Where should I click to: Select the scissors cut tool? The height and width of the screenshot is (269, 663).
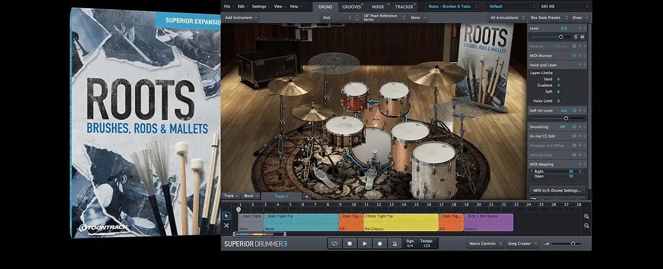click(x=227, y=225)
